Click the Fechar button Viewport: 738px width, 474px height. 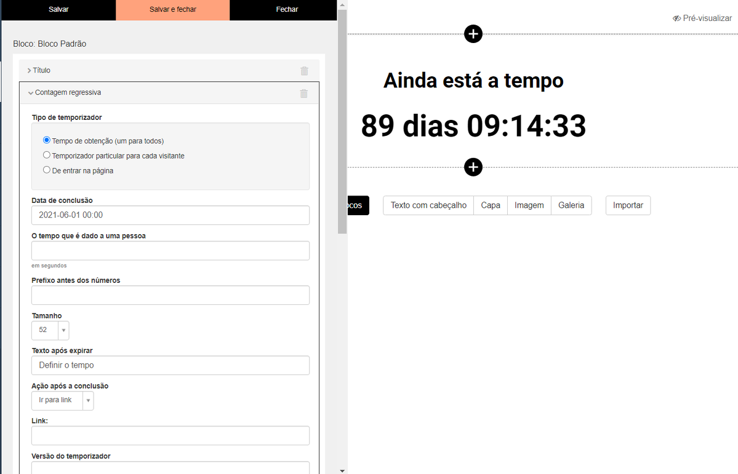[287, 10]
